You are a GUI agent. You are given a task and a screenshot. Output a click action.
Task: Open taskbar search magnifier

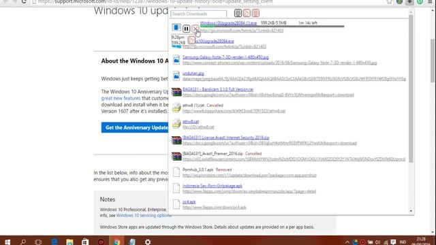pyautogui.click(x=23, y=242)
